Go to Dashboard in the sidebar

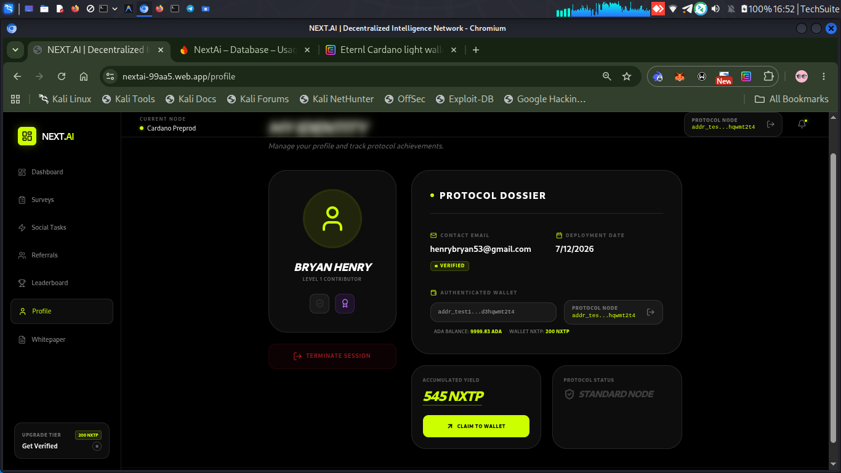(62, 172)
